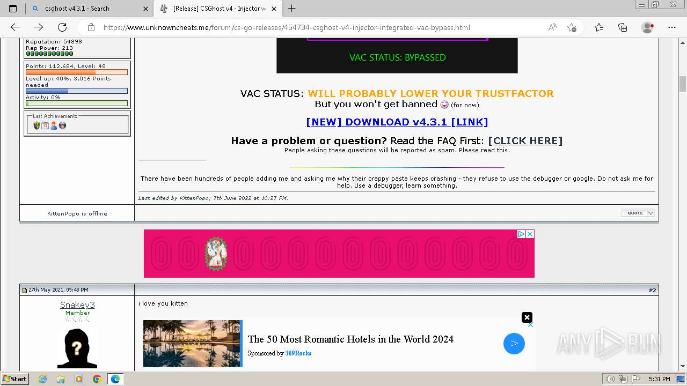Open the browser profile menu

click(648, 27)
